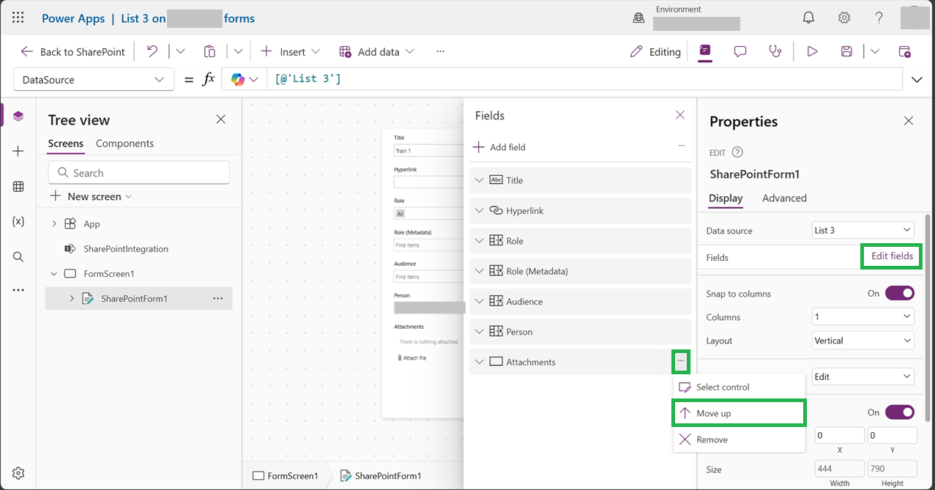935x490 pixels.
Task: Click the New screen button
Action: (x=91, y=196)
